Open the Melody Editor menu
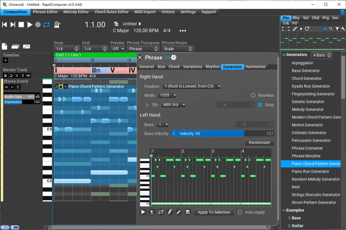 (x=76, y=12)
